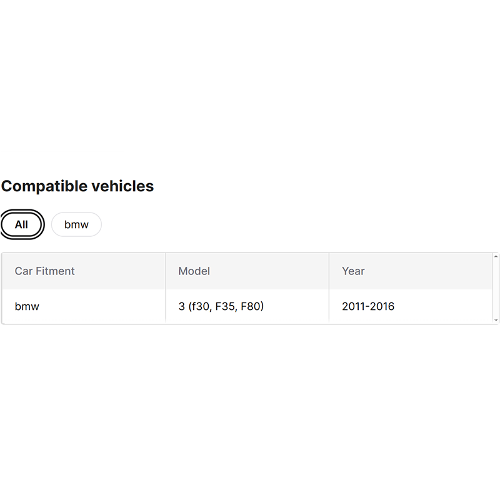Screen dimensions: 500x500
Task: Click divider between Car Fitment and Model headers
Action: [166, 271]
